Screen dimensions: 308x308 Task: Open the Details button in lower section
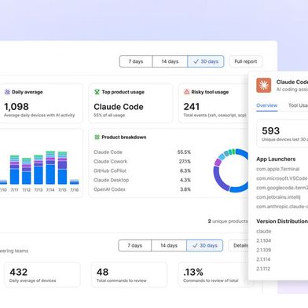point(239,245)
